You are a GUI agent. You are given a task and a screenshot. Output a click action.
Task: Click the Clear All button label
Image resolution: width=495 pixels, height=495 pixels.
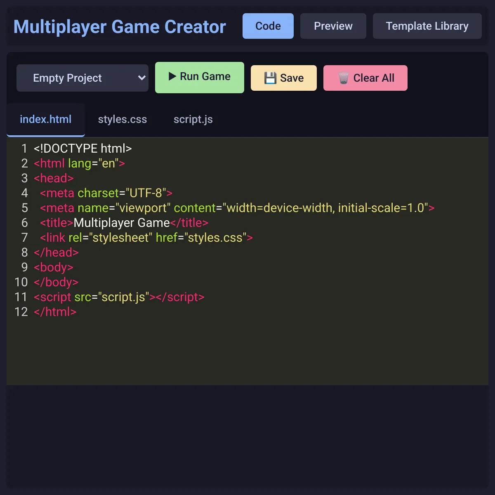pos(374,78)
